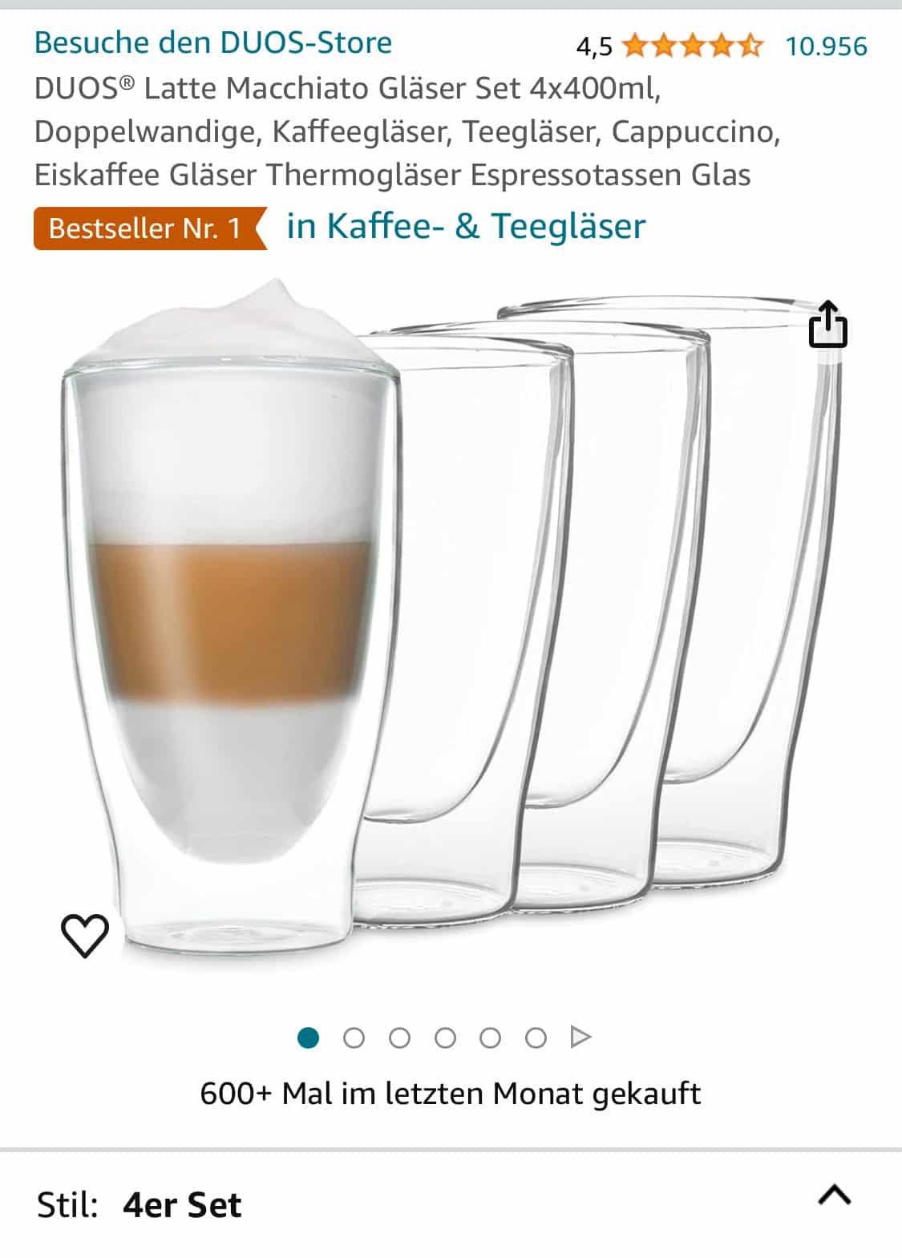Visit the DUOS-Store link
902x1258 pixels.
click(213, 42)
